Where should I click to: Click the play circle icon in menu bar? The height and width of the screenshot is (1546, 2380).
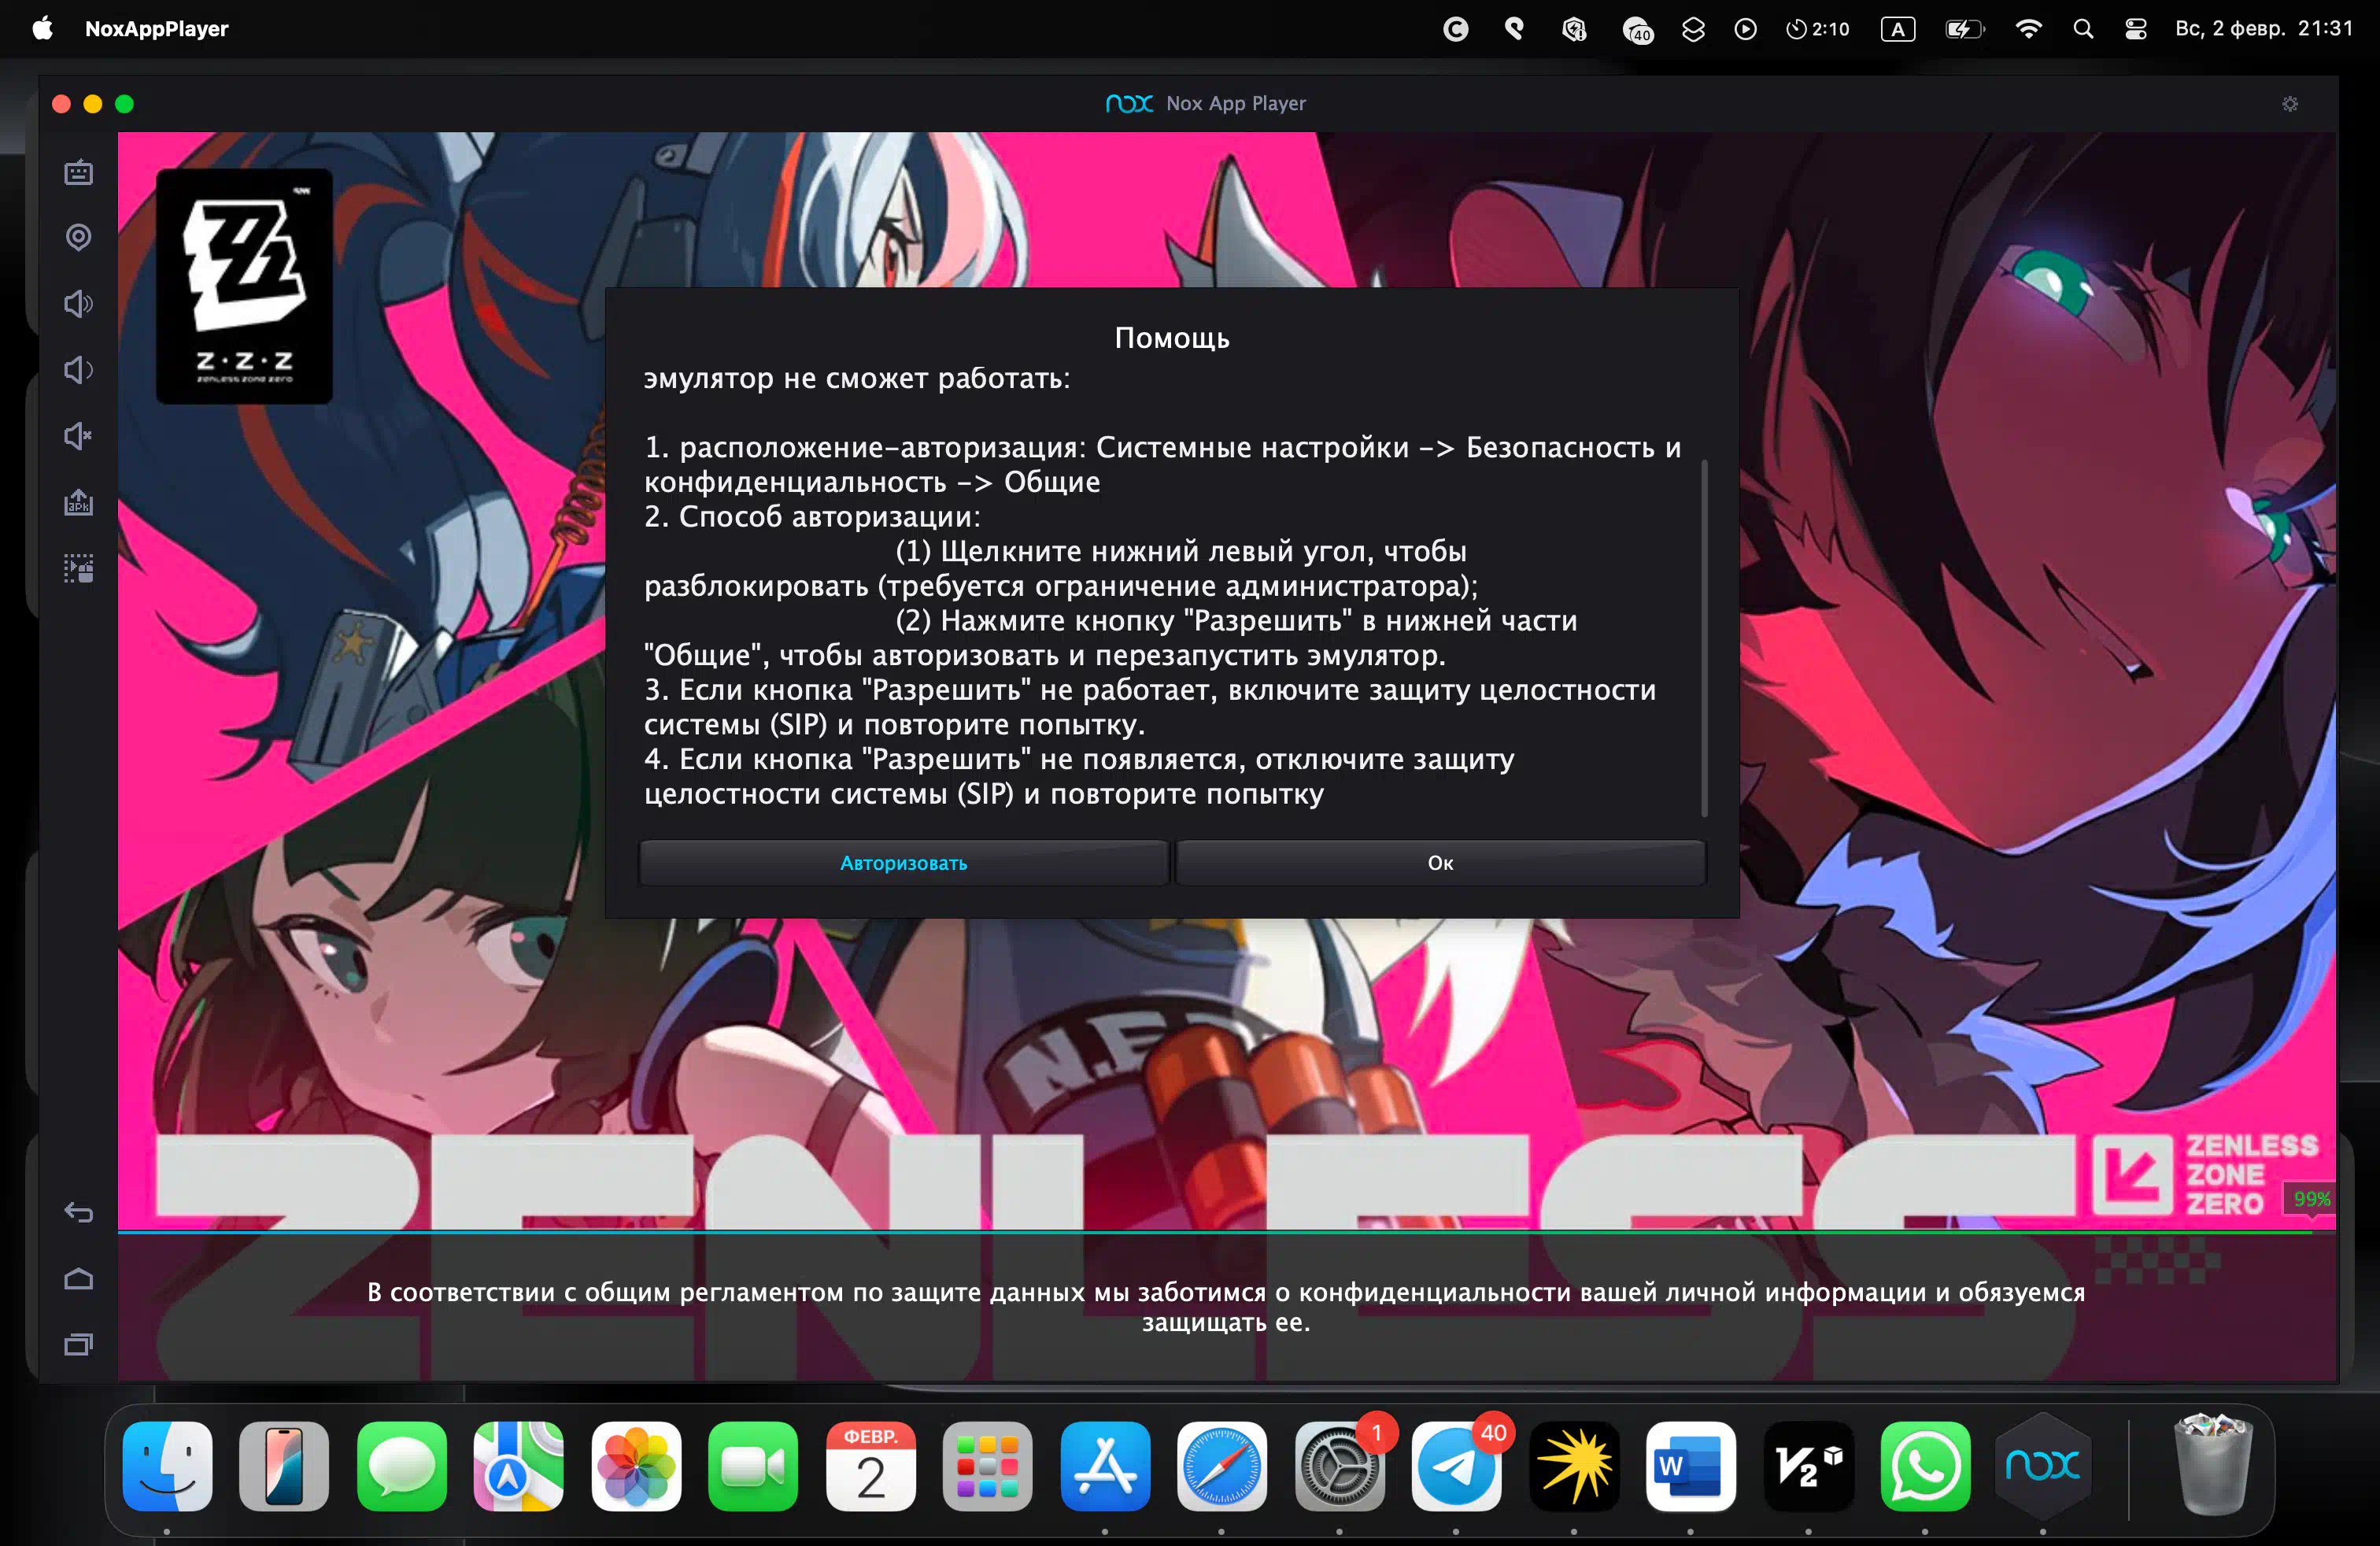pos(1745,29)
